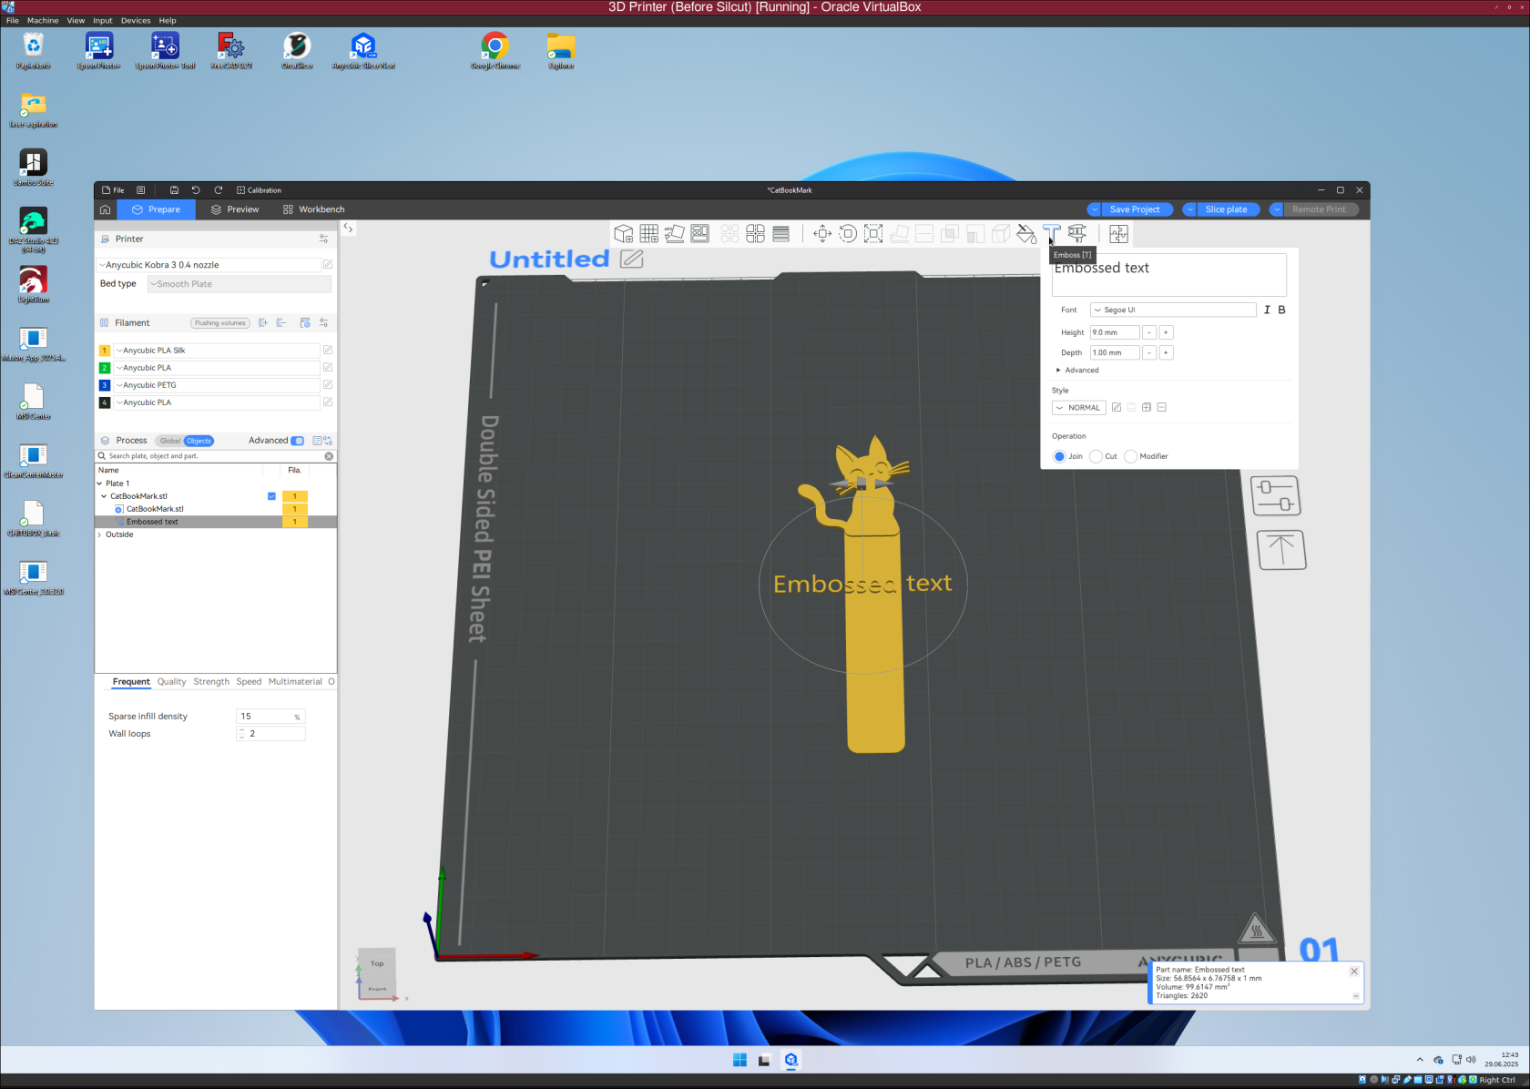
Task: Open the Calibration menu
Action: coord(259,190)
